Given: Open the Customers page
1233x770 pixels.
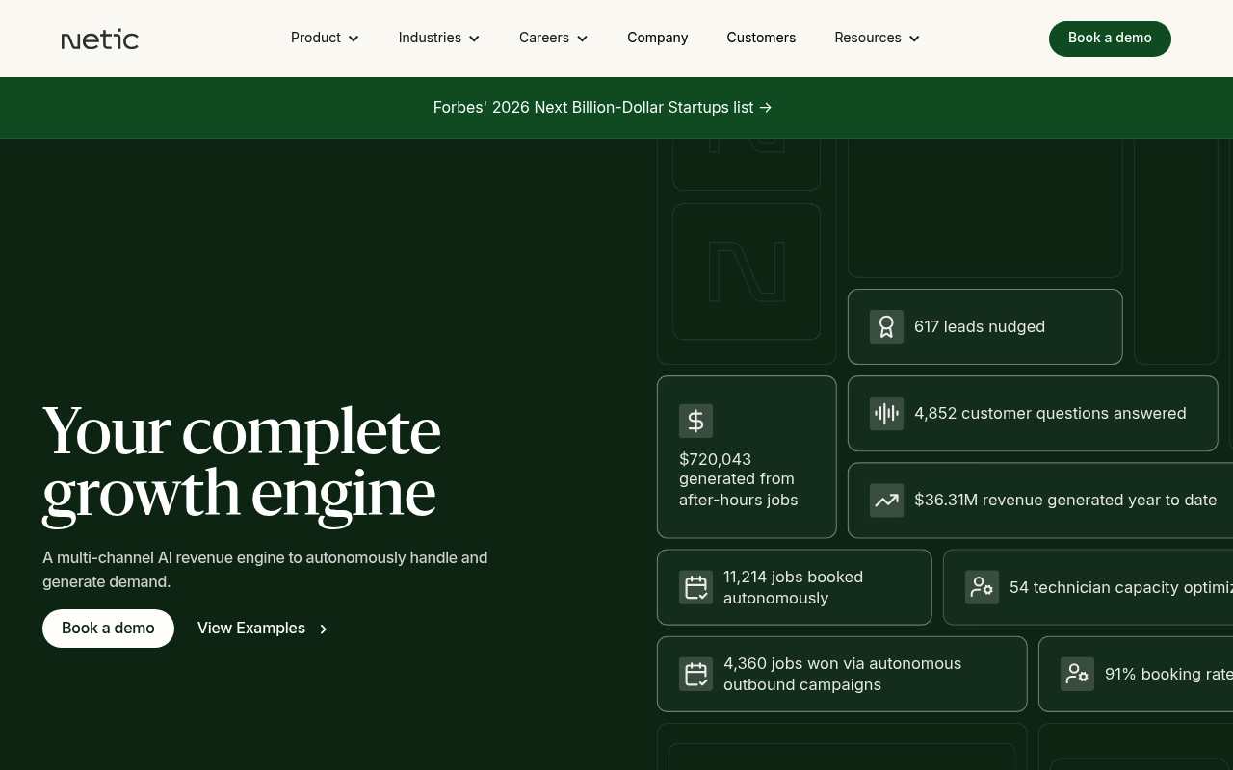Looking at the screenshot, I should pyautogui.click(x=761, y=38).
